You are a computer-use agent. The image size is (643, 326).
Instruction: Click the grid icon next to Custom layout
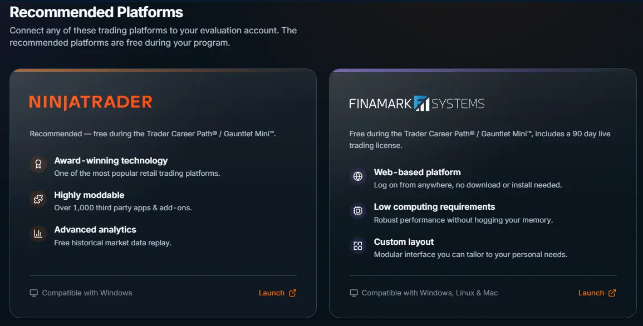[357, 245]
